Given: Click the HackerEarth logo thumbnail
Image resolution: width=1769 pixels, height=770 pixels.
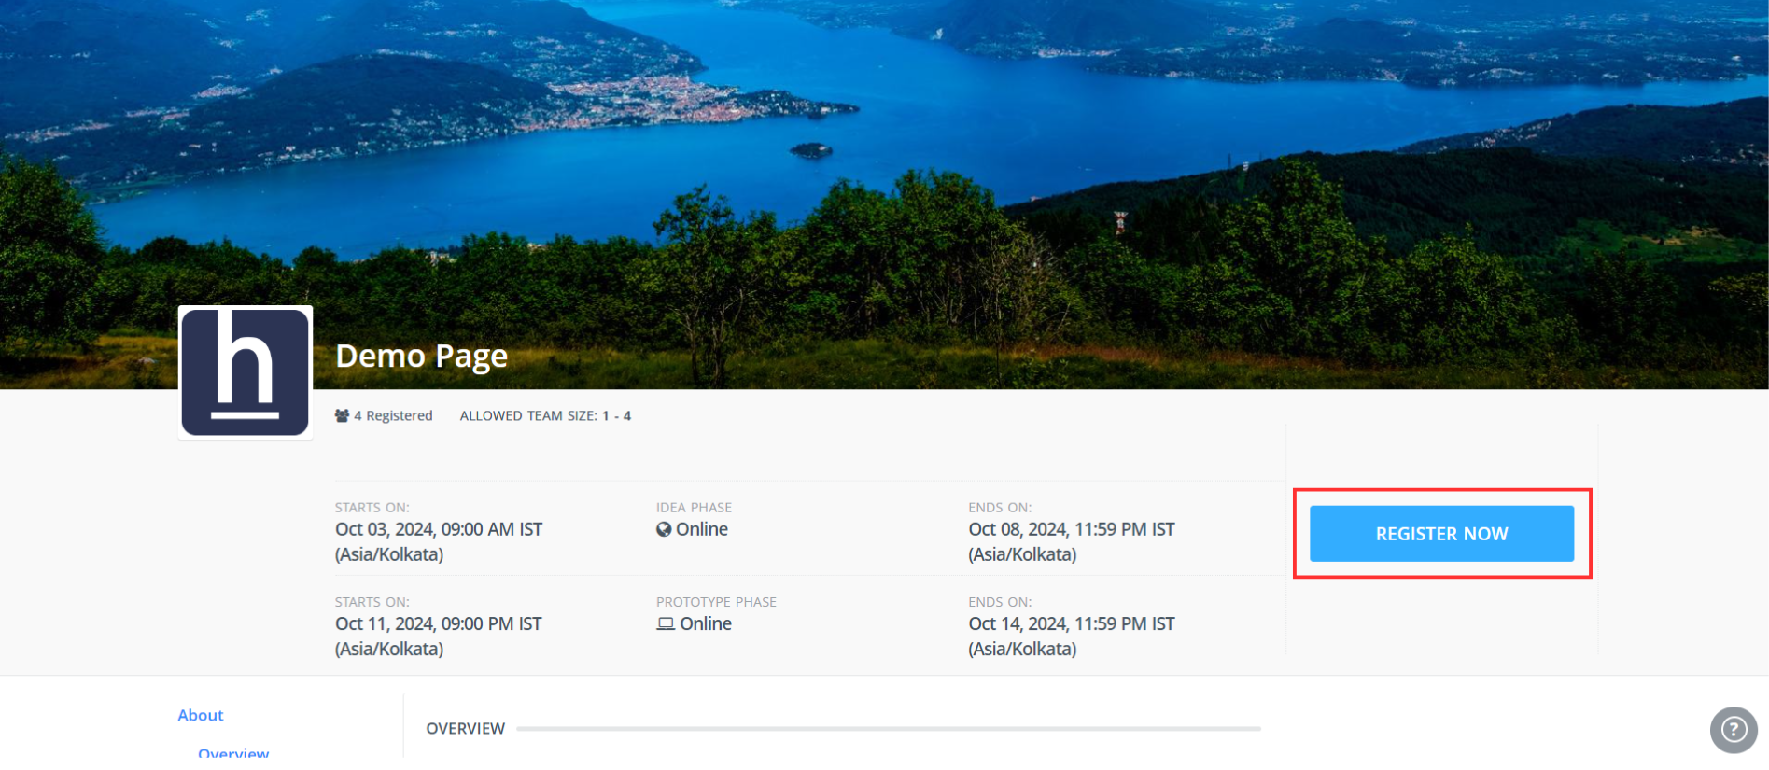Looking at the screenshot, I should coord(245,372).
